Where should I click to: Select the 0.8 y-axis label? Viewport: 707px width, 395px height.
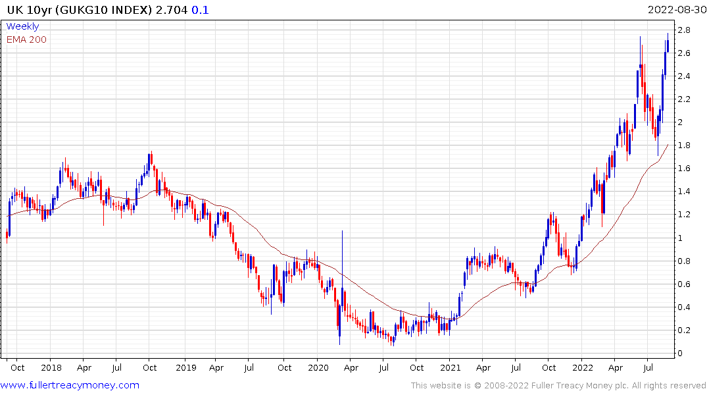coord(683,261)
